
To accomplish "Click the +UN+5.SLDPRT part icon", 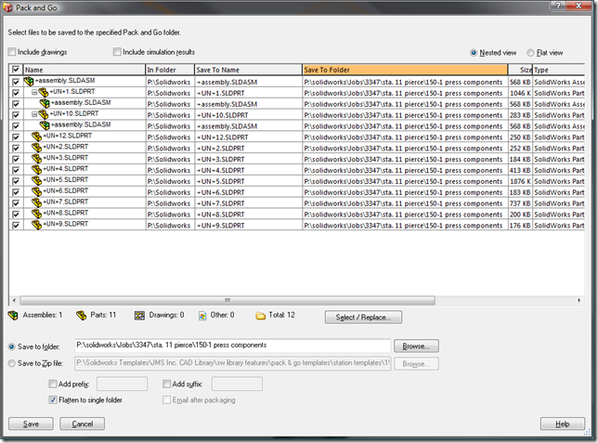I will click(x=36, y=180).
